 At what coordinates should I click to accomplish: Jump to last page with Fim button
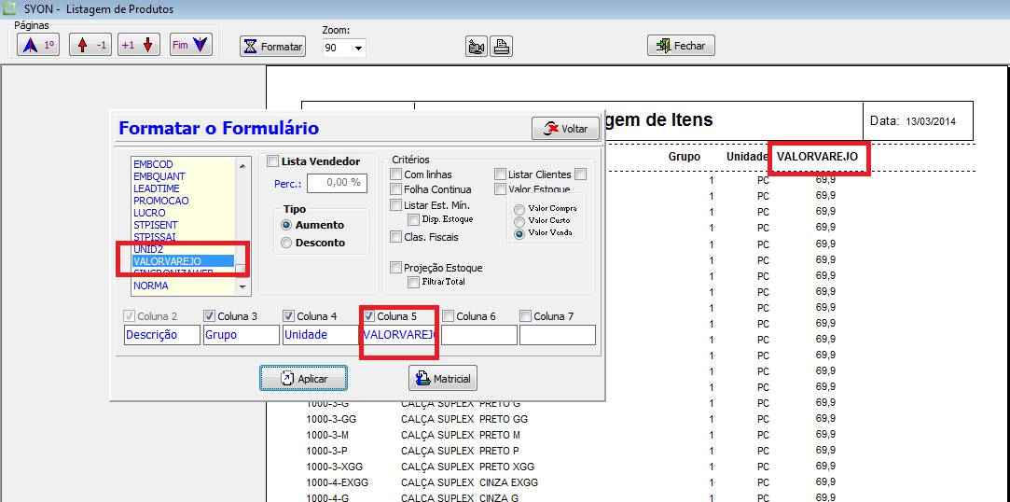coord(191,45)
